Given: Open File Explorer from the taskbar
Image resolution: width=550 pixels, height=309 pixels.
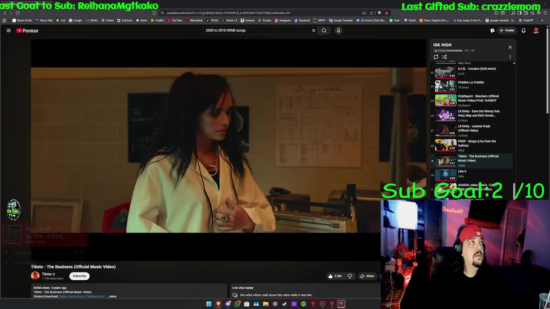Looking at the screenshot, I should click(x=266, y=304).
